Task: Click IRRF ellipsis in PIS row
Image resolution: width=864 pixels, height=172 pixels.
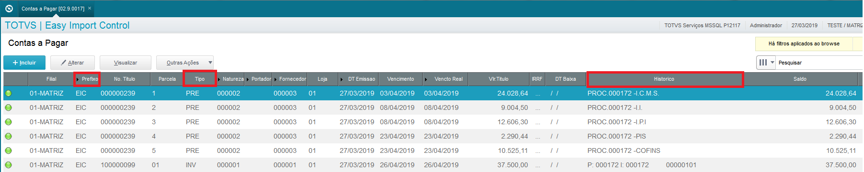Action: click(x=537, y=137)
